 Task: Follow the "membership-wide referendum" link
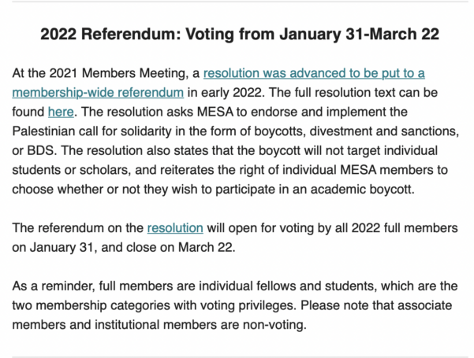coord(98,93)
